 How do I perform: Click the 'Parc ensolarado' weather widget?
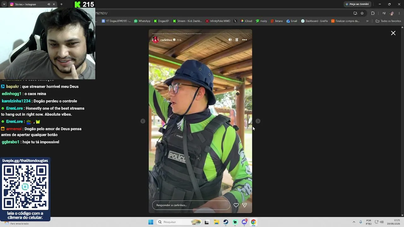point(16,223)
